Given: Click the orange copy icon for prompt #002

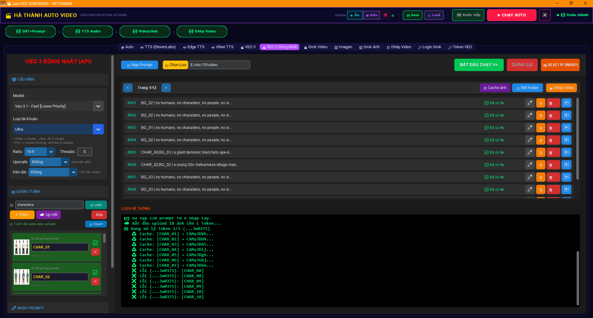Looking at the screenshot, I should click(540, 115).
